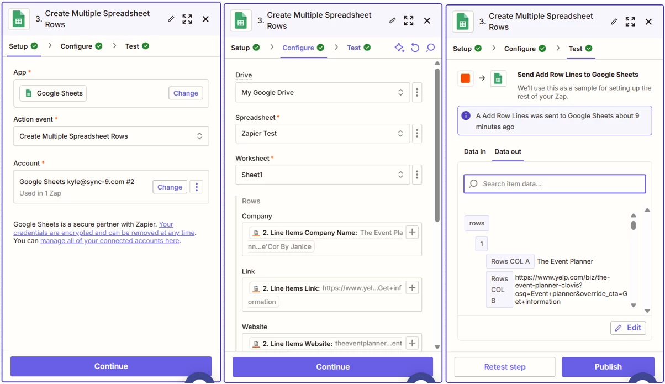665x384 pixels.
Task: Click Change button next to Account
Action: [x=170, y=187]
